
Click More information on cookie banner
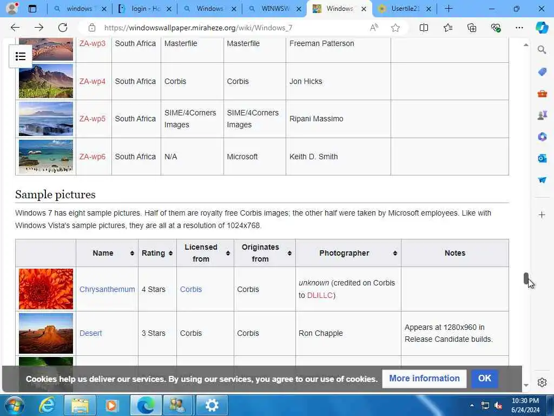coord(424,379)
